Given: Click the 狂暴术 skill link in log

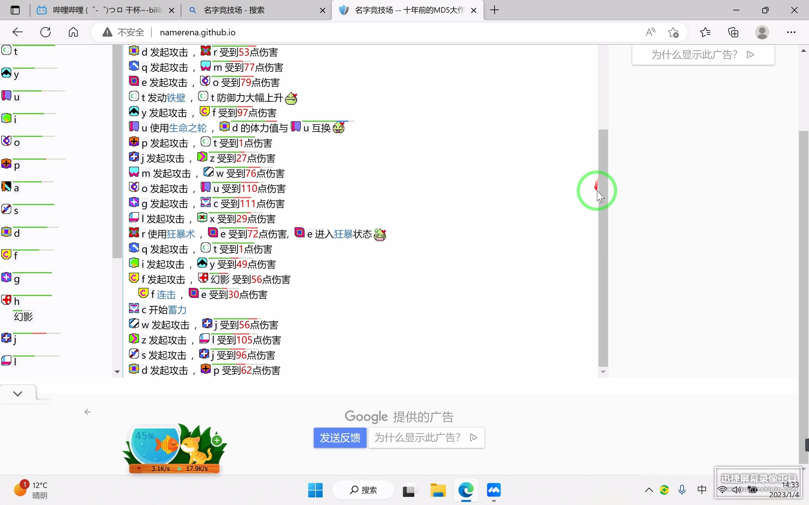Looking at the screenshot, I should coord(180,234).
